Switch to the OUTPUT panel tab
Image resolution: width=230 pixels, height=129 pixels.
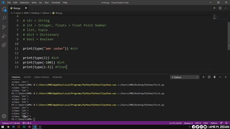click(27, 77)
